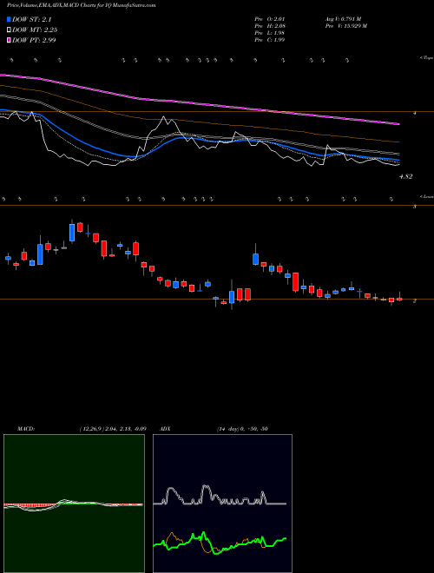434x573 pixels.
Task: Click the 4.82 price label
Action: [x=406, y=176]
